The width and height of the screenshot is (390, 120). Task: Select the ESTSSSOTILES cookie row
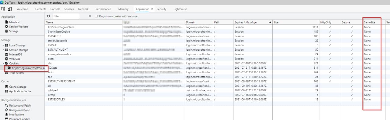click(x=217, y=100)
